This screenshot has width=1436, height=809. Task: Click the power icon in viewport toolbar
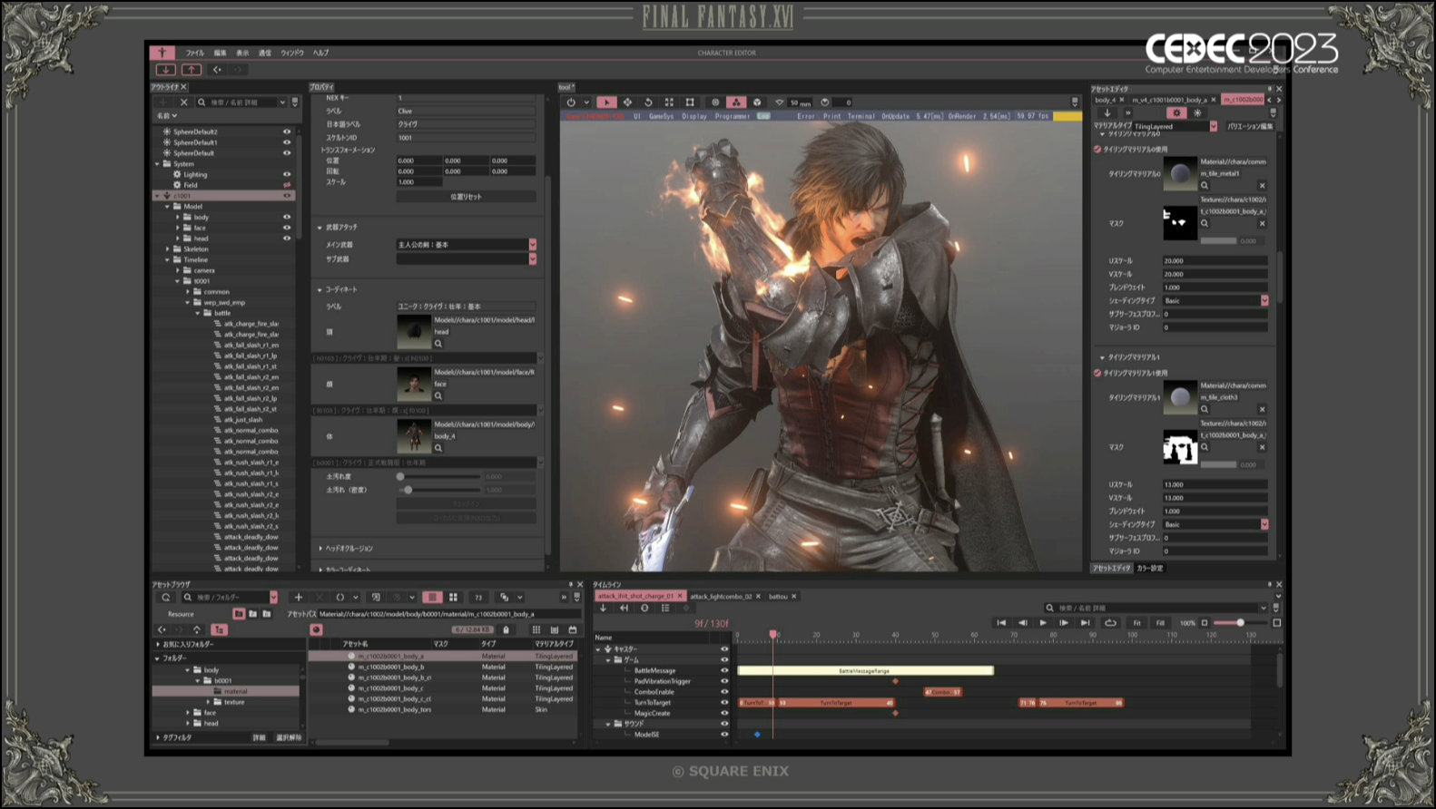click(x=571, y=102)
